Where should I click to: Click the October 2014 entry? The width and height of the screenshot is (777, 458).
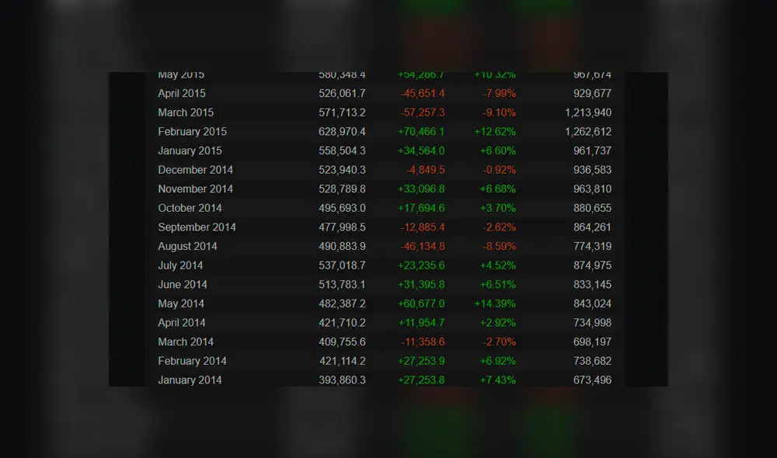190,208
